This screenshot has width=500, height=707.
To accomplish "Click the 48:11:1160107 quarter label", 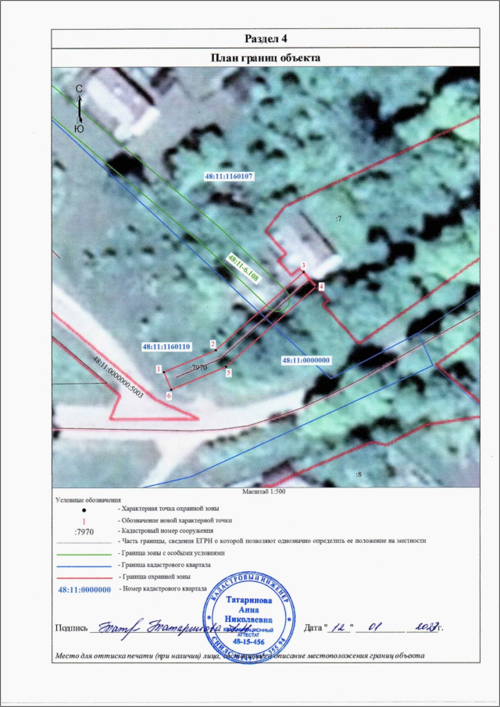I will 230,177.
